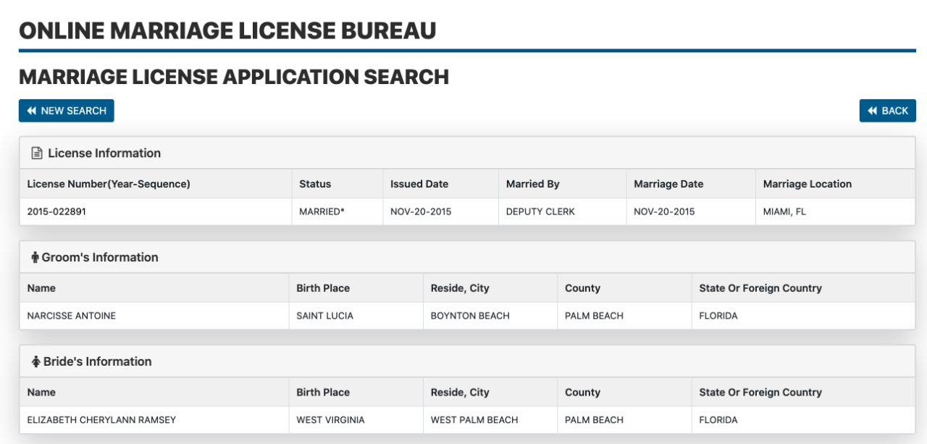
Task: Click the double-arrow icon inside BACK button
Action: (x=873, y=110)
